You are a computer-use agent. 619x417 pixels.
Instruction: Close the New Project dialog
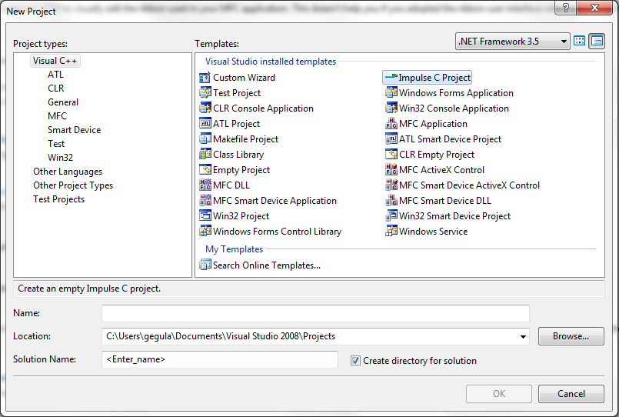pyautogui.click(x=594, y=8)
